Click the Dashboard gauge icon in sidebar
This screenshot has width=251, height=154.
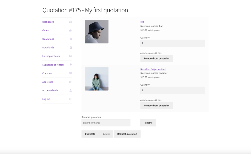70,22
